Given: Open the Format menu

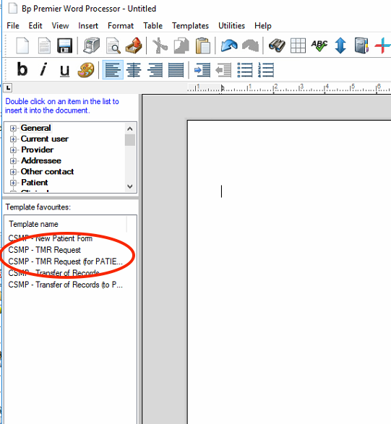Looking at the screenshot, I should coord(121,26).
